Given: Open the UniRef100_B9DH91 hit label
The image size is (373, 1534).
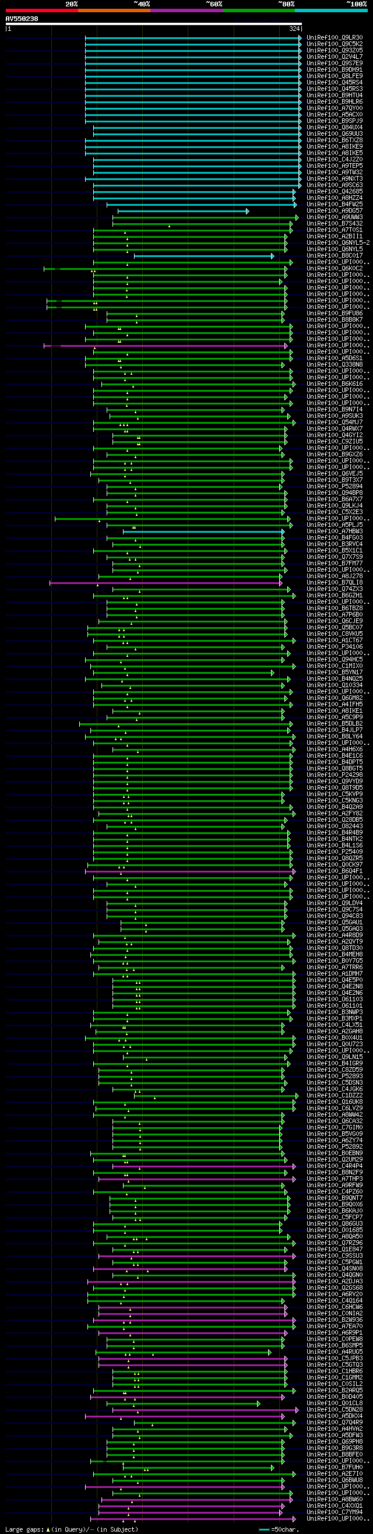Looking at the screenshot, I should 335,70.
